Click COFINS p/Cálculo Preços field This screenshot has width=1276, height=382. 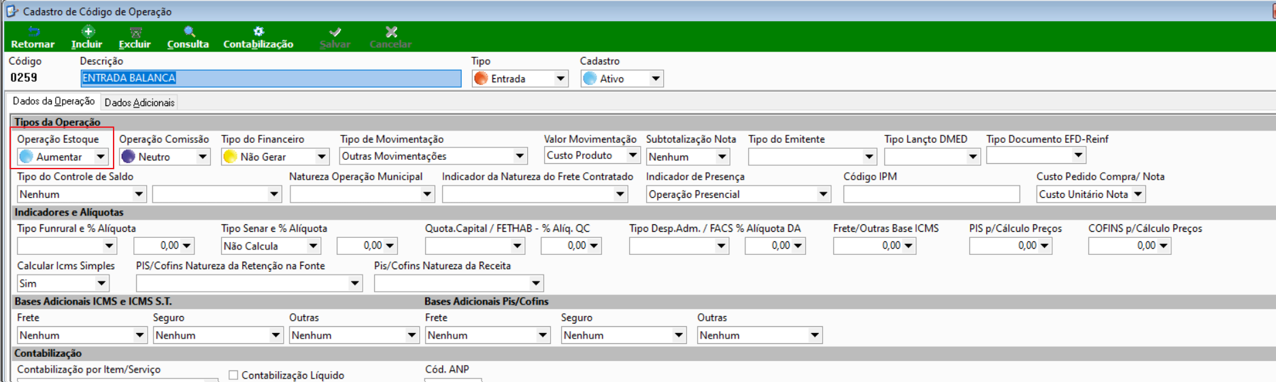[x=1130, y=246]
